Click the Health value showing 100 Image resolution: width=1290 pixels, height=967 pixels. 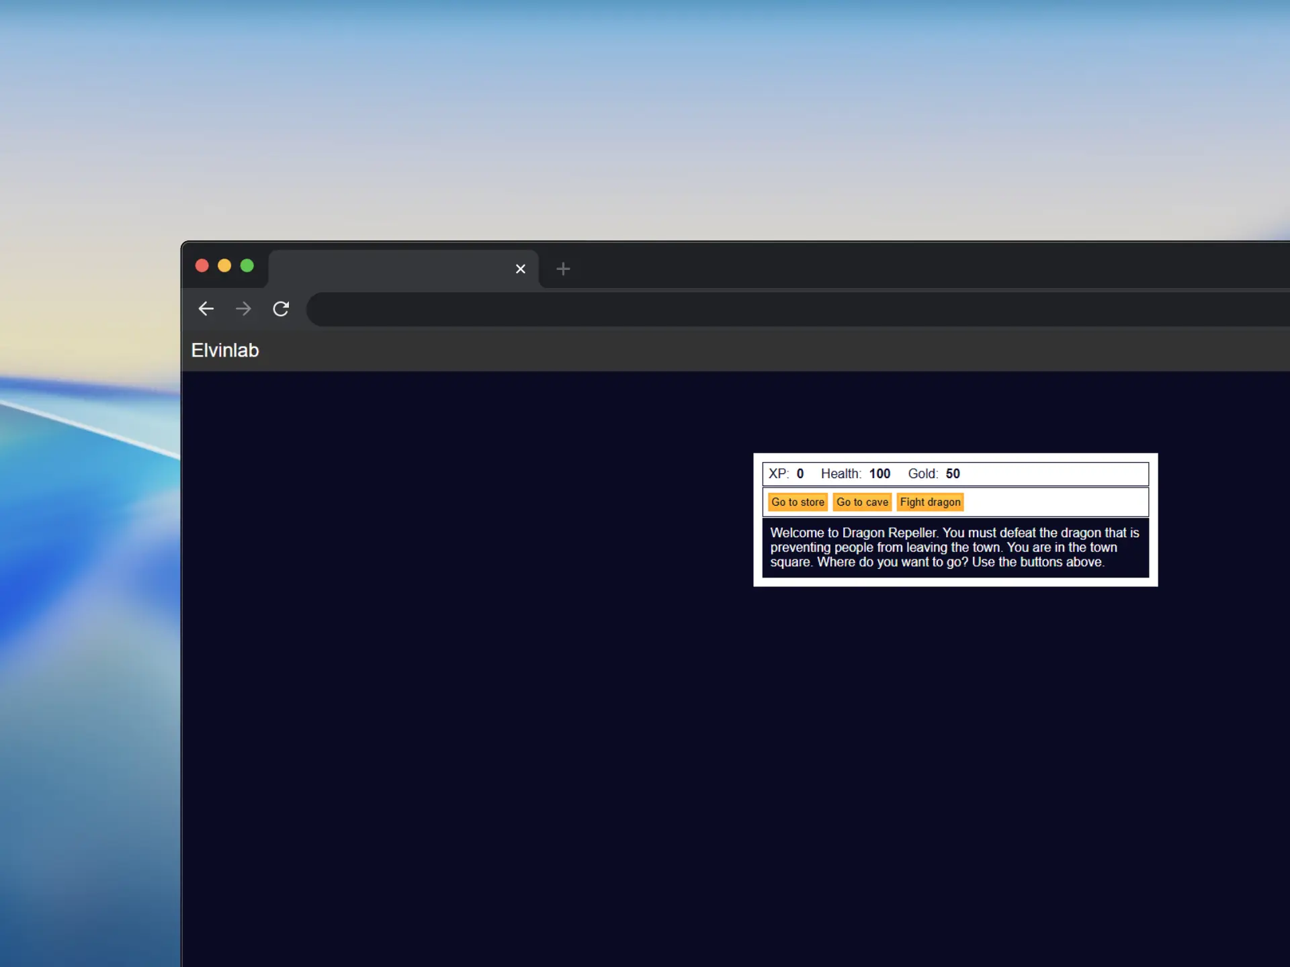point(879,473)
